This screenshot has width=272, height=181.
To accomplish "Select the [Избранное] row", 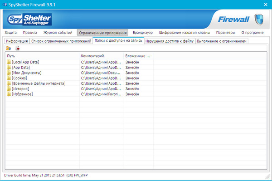I will click(x=136, y=94).
